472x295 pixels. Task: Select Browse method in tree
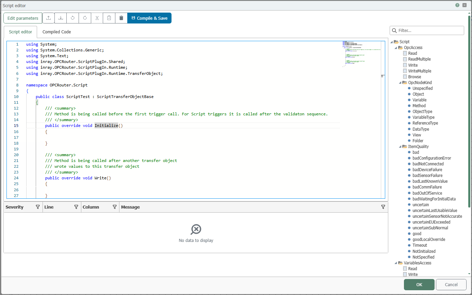point(414,77)
